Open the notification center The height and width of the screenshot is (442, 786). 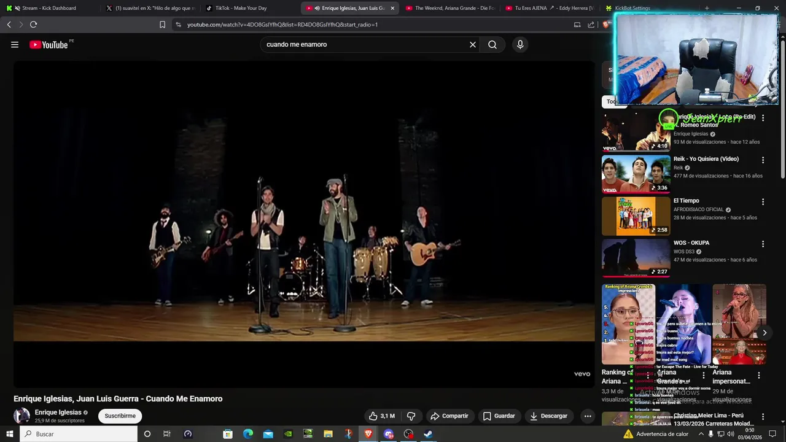[772, 434]
